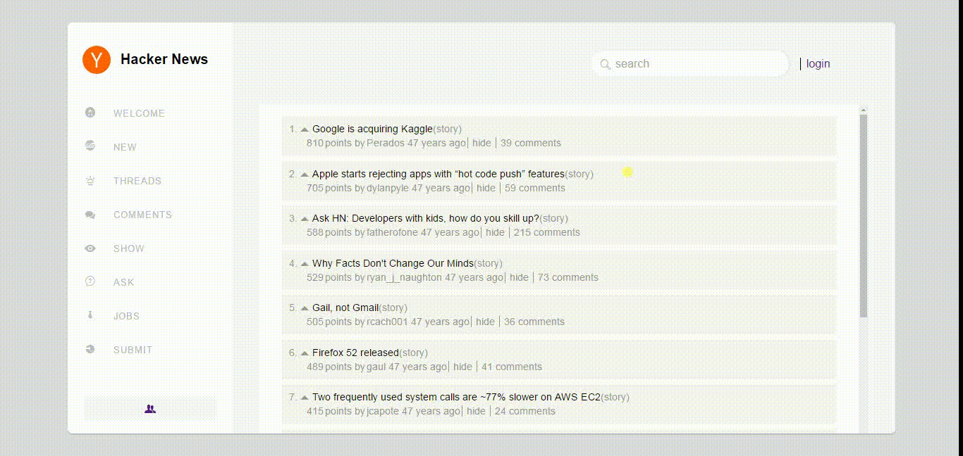Open Jobs in the sidebar
This screenshot has width=963, height=456.
pyautogui.click(x=126, y=316)
